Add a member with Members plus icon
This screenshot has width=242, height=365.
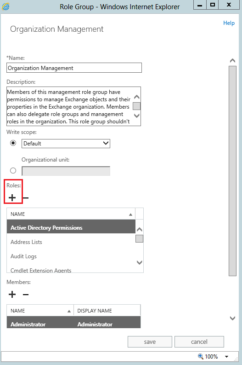coord(12,295)
